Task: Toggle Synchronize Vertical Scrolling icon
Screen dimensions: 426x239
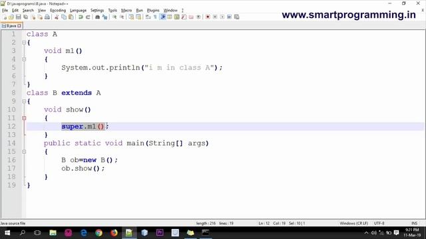Action: coord(131,17)
